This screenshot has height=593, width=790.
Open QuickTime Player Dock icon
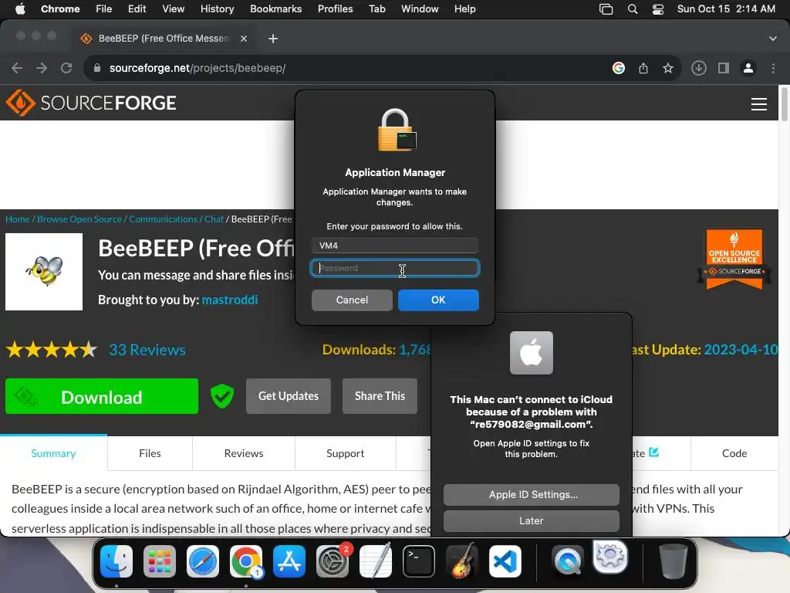[x=567, y=561]
